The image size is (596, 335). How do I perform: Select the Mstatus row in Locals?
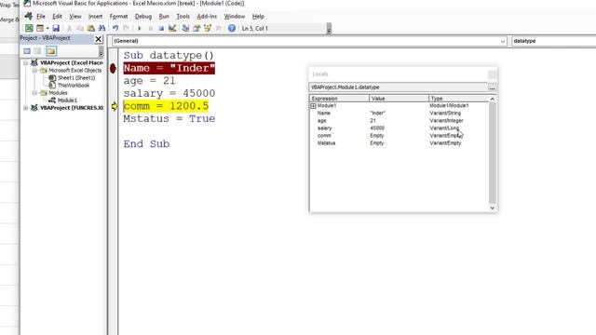point(400,143)
